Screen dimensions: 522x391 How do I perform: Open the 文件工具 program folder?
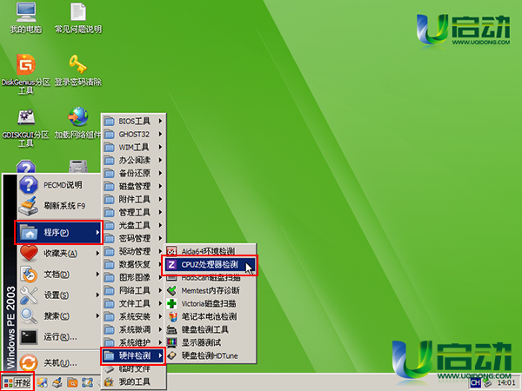[133, 303]
